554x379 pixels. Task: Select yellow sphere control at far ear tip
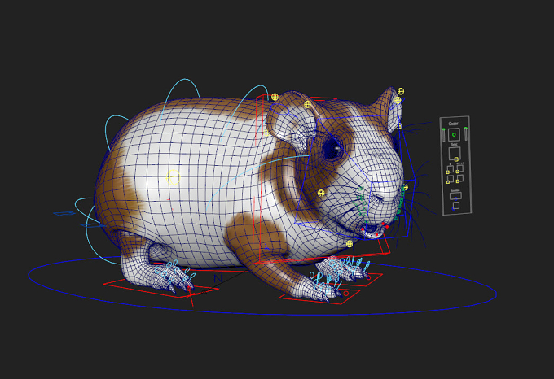[400, 91]
